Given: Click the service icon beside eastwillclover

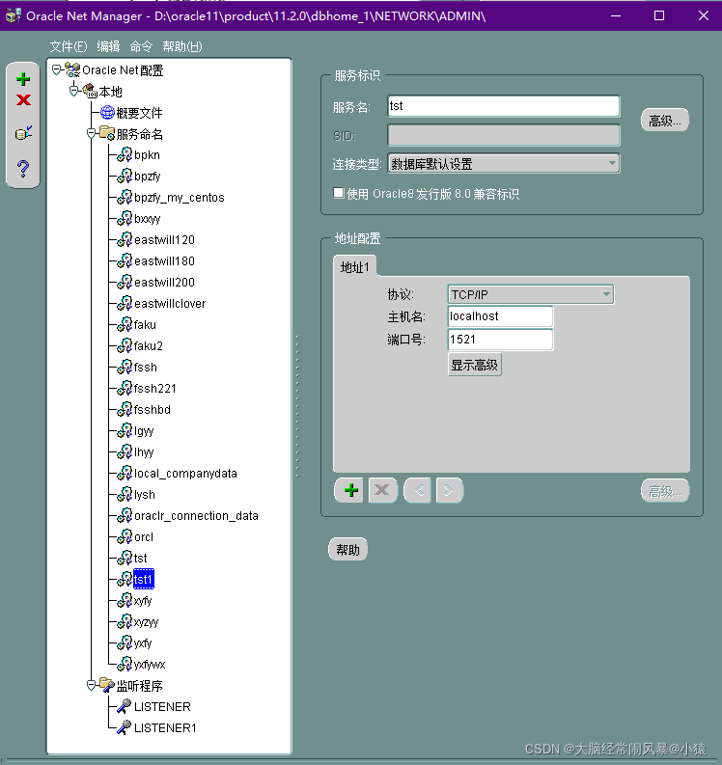Looking at the screenshot, I should pyautogui.click(x=125, y=304).
